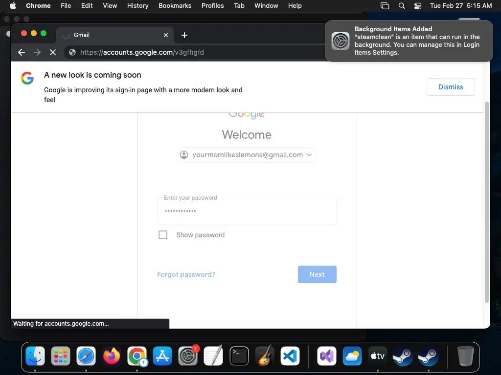501x375 pixels.
Task: Click the browser forward arrow
Action: [37, 52]
